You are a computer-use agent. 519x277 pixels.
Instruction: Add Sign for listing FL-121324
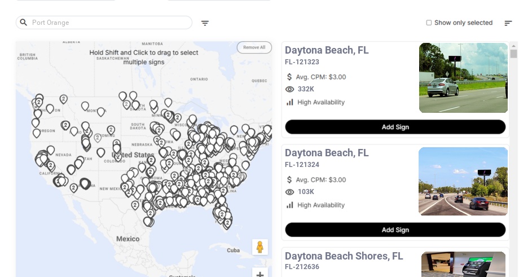click(x=395, y=230)
